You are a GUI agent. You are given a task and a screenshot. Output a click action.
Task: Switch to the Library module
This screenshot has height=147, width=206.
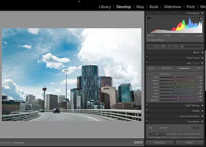coord(105,7)
